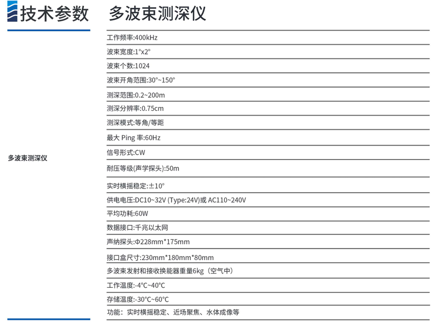Click the 波束个数 1024 row

pos(128,66)
